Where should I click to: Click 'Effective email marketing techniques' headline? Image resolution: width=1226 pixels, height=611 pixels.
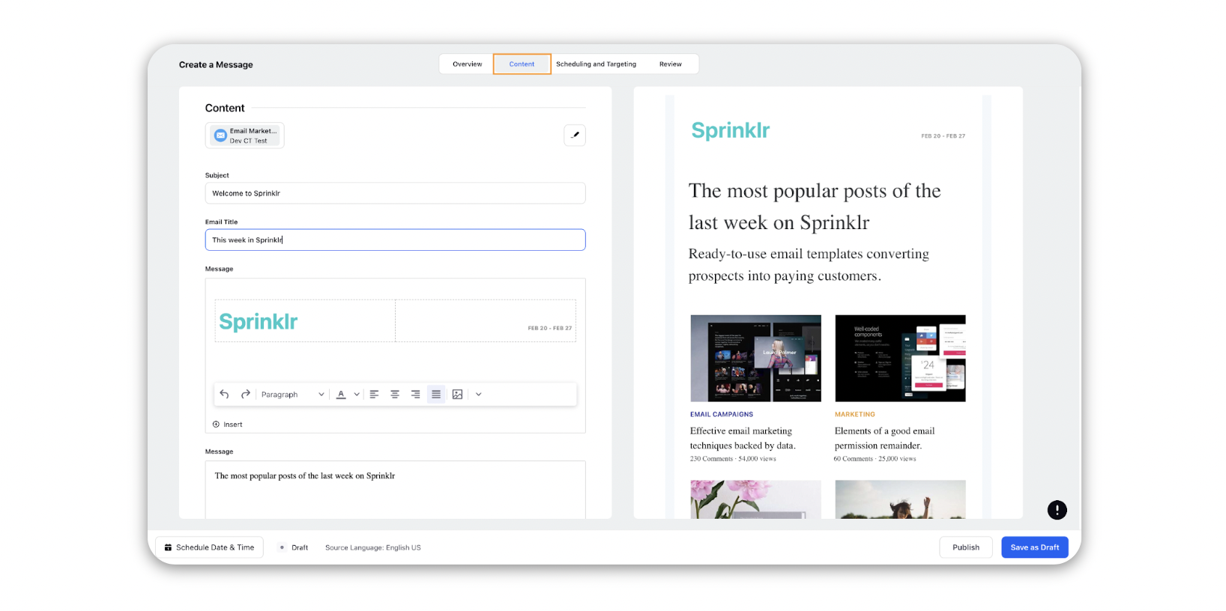point(743,438)
